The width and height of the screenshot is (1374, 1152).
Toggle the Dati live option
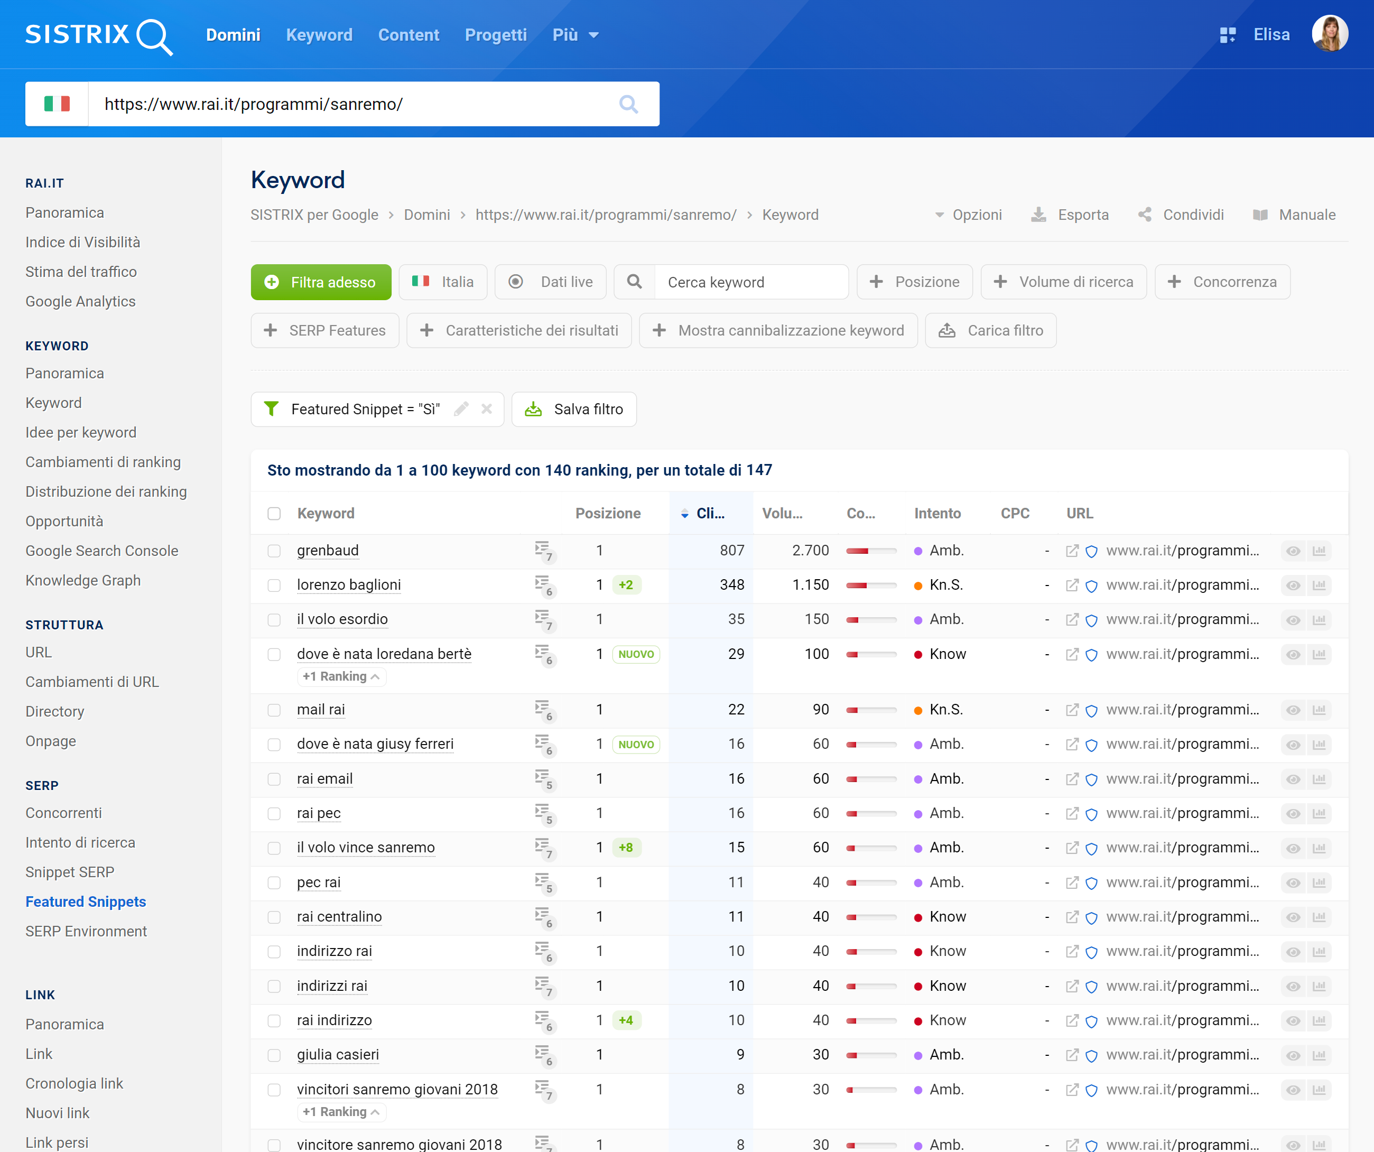pos(550,282)
